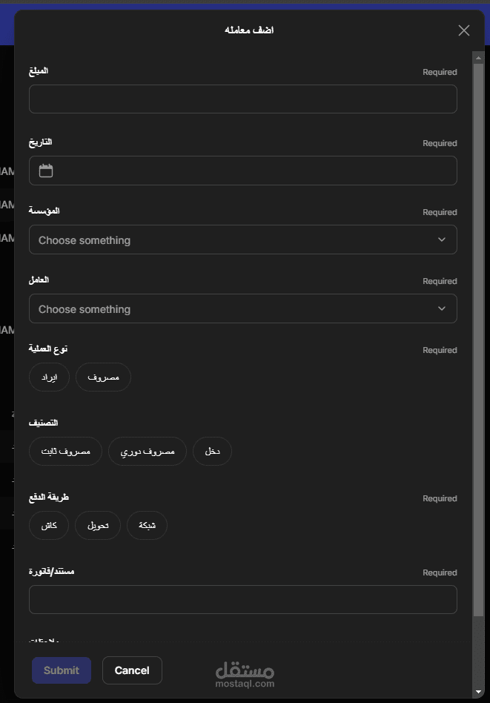Choose the مصروف ثابت category
Image resolution: width=490 pixels, height=703 pixels.
coord(65,452)
